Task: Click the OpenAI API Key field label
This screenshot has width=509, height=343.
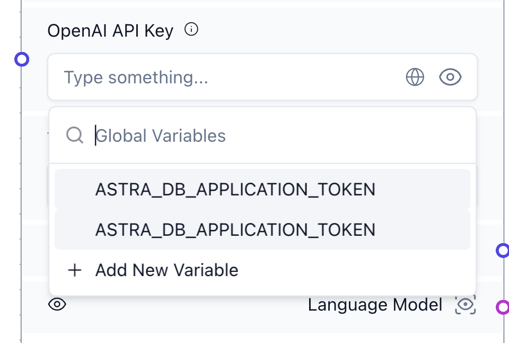Action: click(110, 30)
